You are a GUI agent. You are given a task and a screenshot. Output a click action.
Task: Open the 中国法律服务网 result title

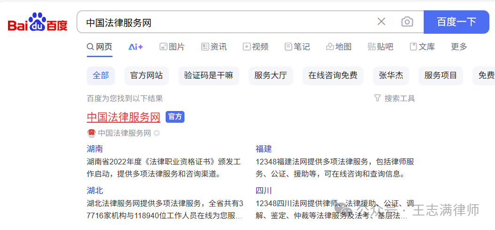(x=123, y=117)
